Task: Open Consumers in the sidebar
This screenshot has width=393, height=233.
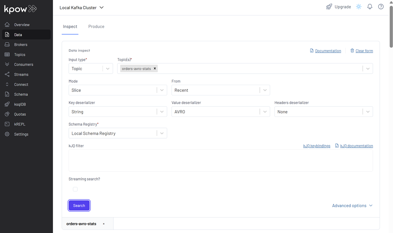Action: pyautogui.click(x=26, y=64)
